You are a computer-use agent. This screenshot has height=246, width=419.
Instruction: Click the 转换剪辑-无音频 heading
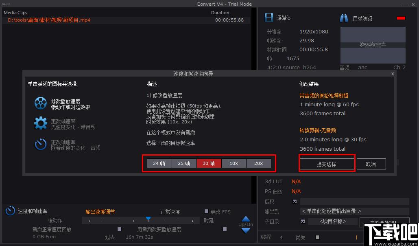point(318,131)
